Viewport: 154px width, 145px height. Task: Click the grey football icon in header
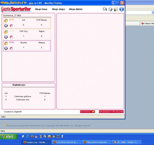pos(110,9)
